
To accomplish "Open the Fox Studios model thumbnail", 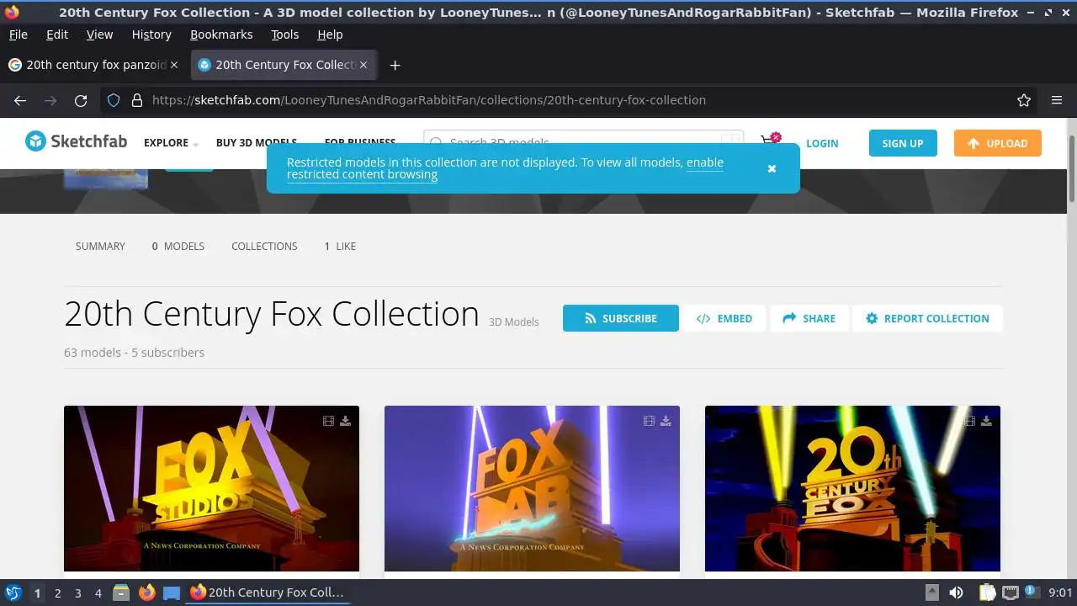I will (211, 488).
